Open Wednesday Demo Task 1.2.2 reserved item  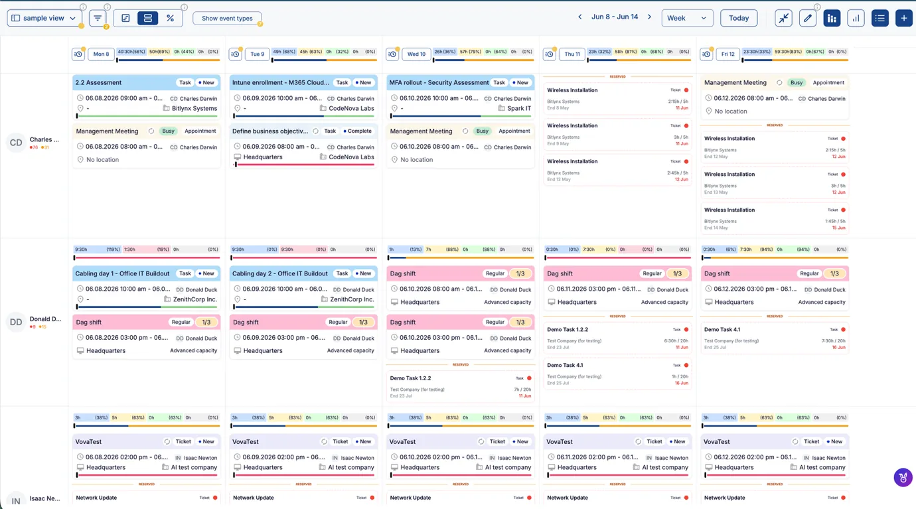point(461,387)
